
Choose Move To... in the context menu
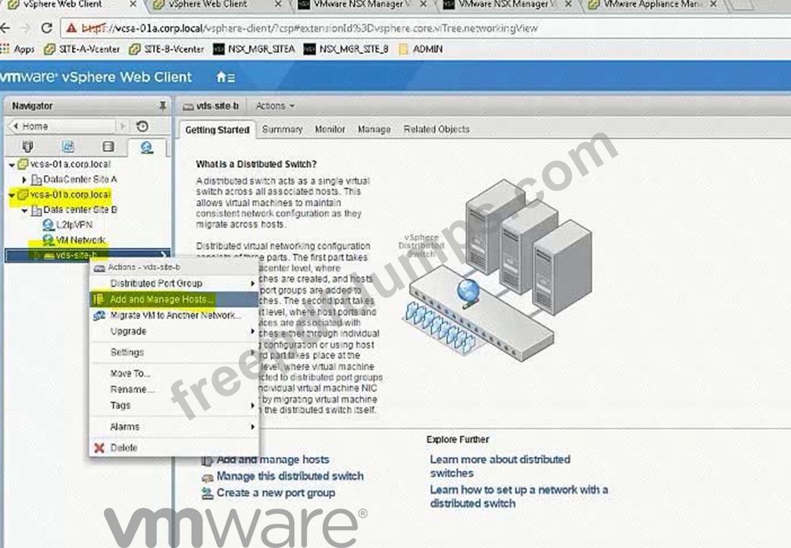pos(174,374)
